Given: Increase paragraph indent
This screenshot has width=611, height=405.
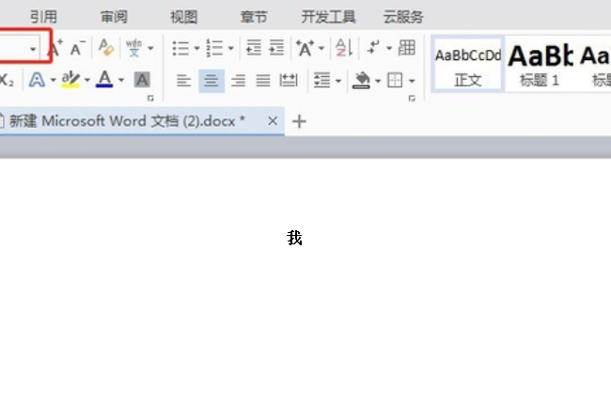Looking at the screenshot, I should [276, 48].
